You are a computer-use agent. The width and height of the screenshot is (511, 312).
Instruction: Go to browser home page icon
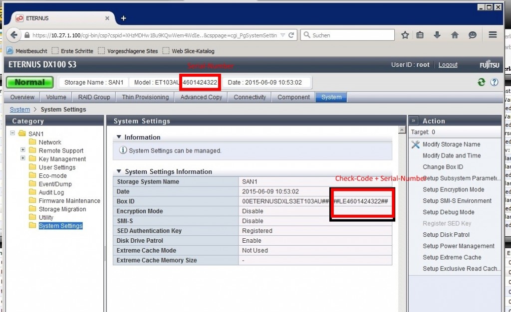coord(455,35)
